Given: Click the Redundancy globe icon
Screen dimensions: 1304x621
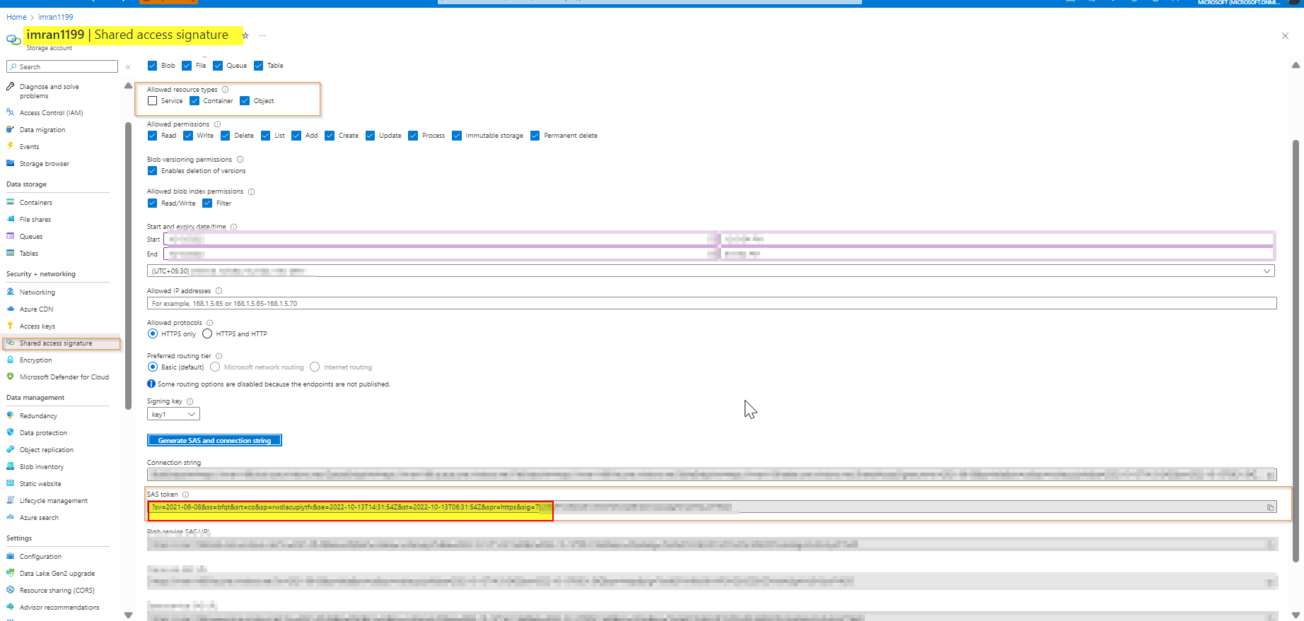Looking at the screenshot, I should (x=10, y=415).
